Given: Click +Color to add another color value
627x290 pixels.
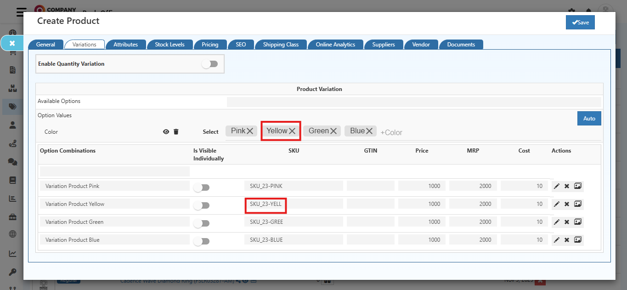Looking at the screenshot, I should pos(391,132).
